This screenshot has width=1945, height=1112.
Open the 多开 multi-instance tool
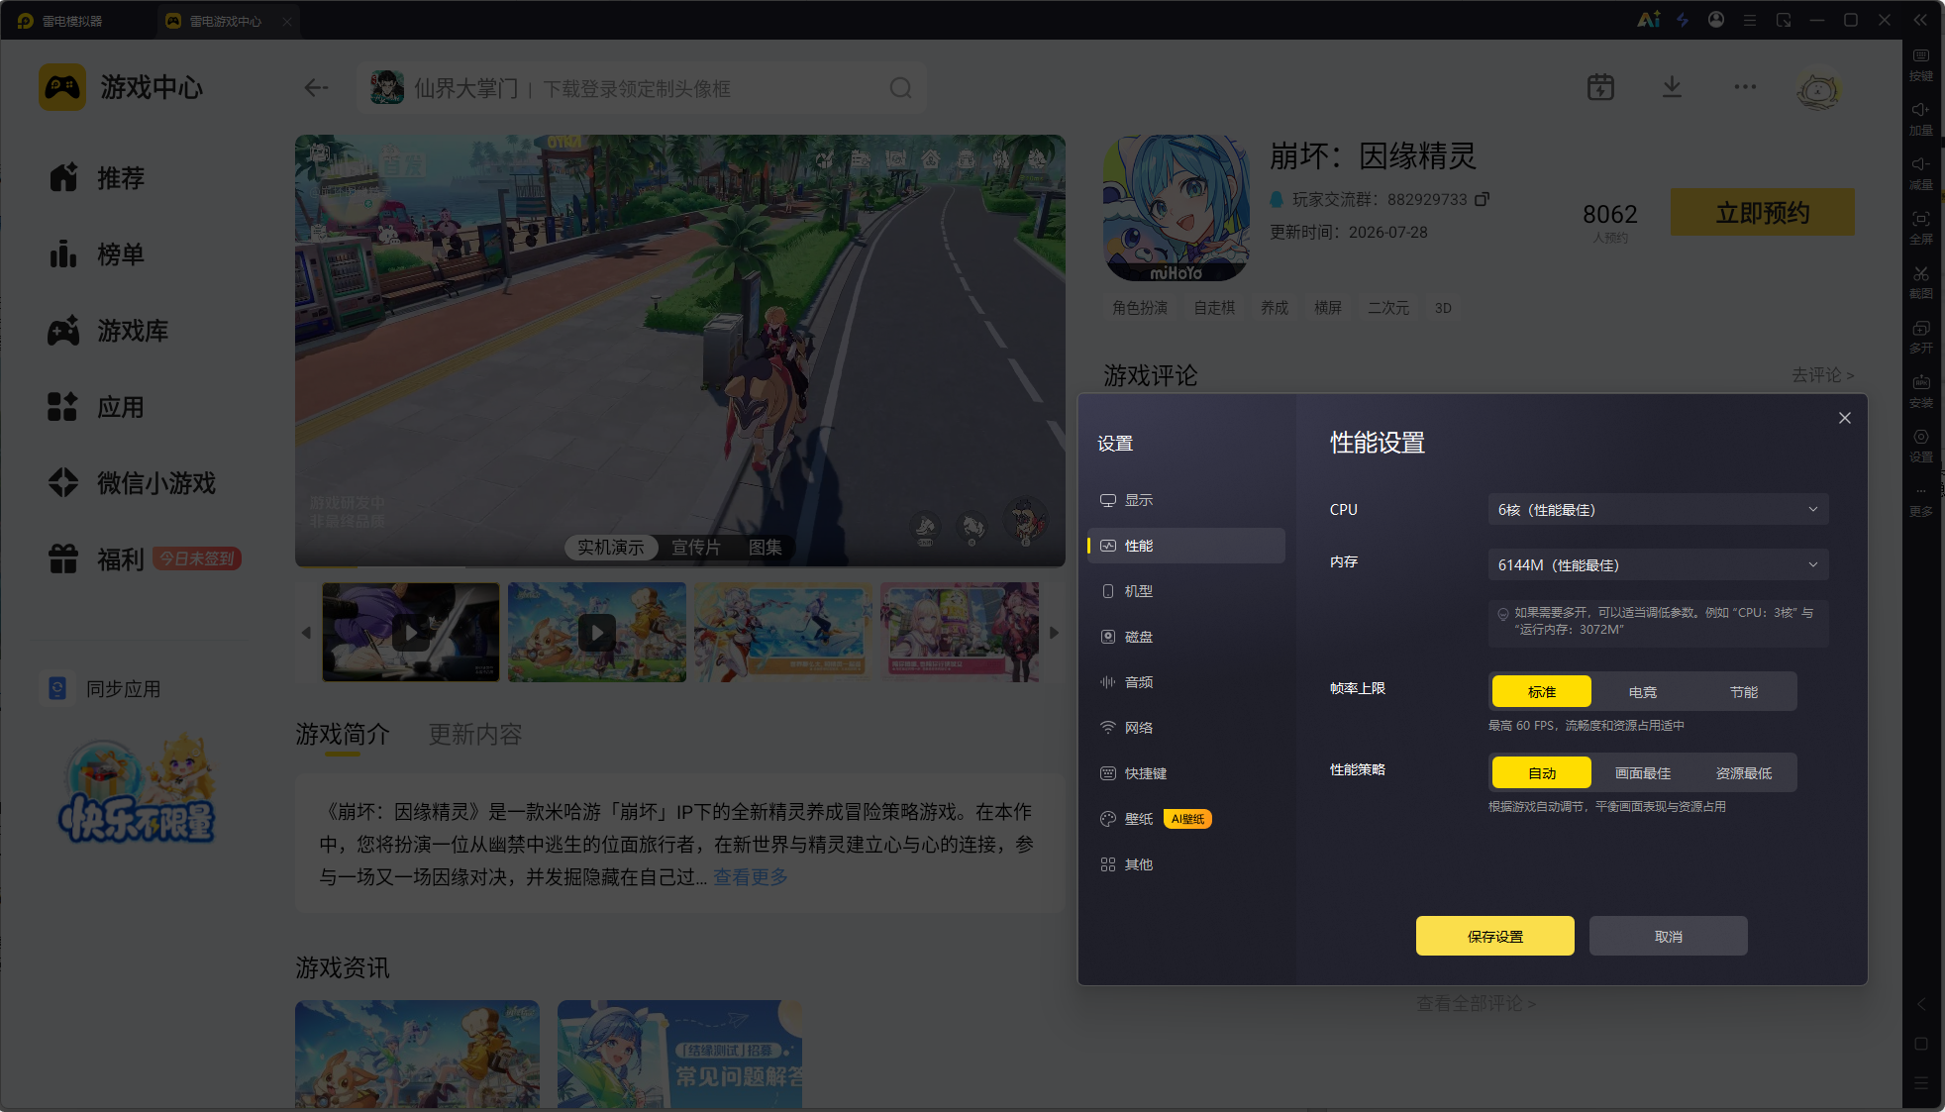[1921, 336]
